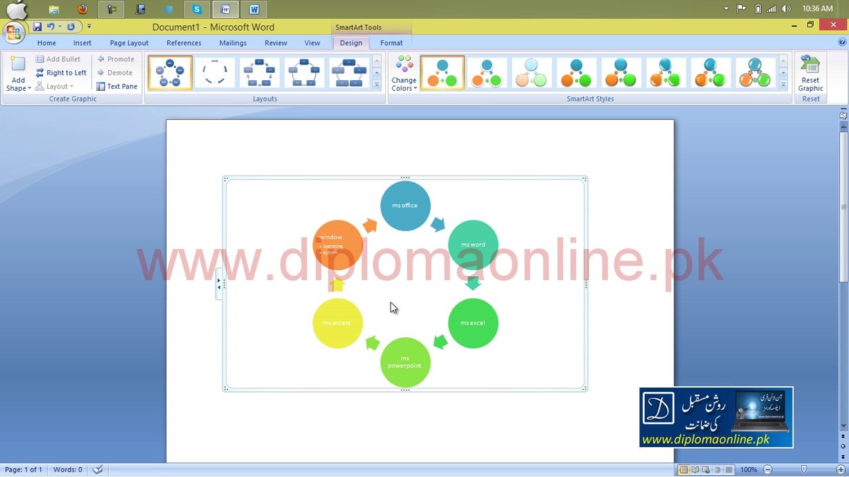Viewport: 849px width, 477px height.
Task: Switch to Full Screen Reading view
Action: tap(694, 470)
